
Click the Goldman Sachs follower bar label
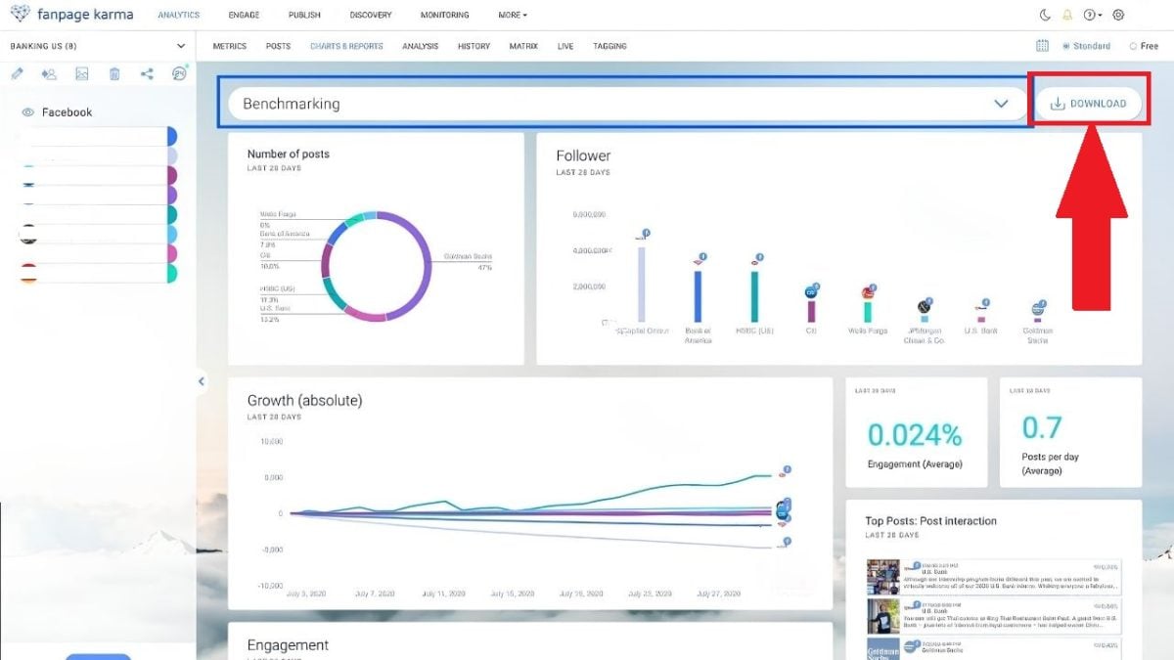click(1037, 334)
